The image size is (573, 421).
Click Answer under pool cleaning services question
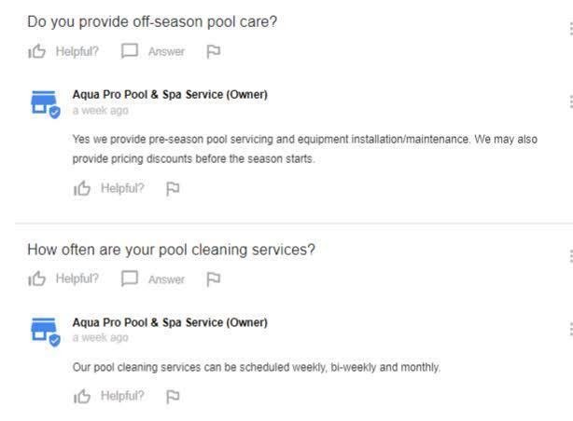(x=156, y=278)
